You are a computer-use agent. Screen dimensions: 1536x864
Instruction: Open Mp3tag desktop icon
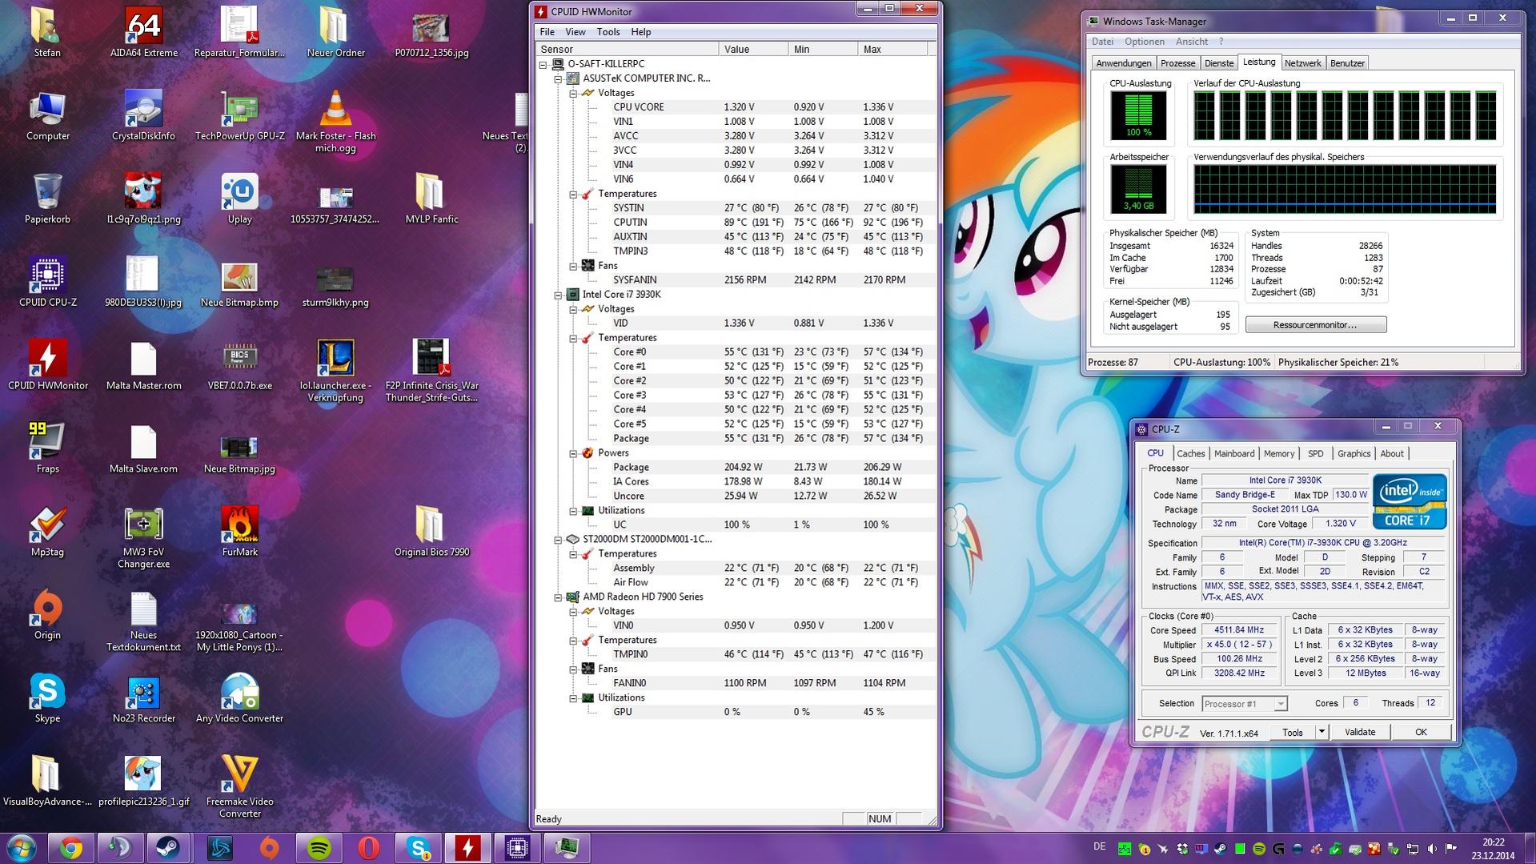[48, 532]
